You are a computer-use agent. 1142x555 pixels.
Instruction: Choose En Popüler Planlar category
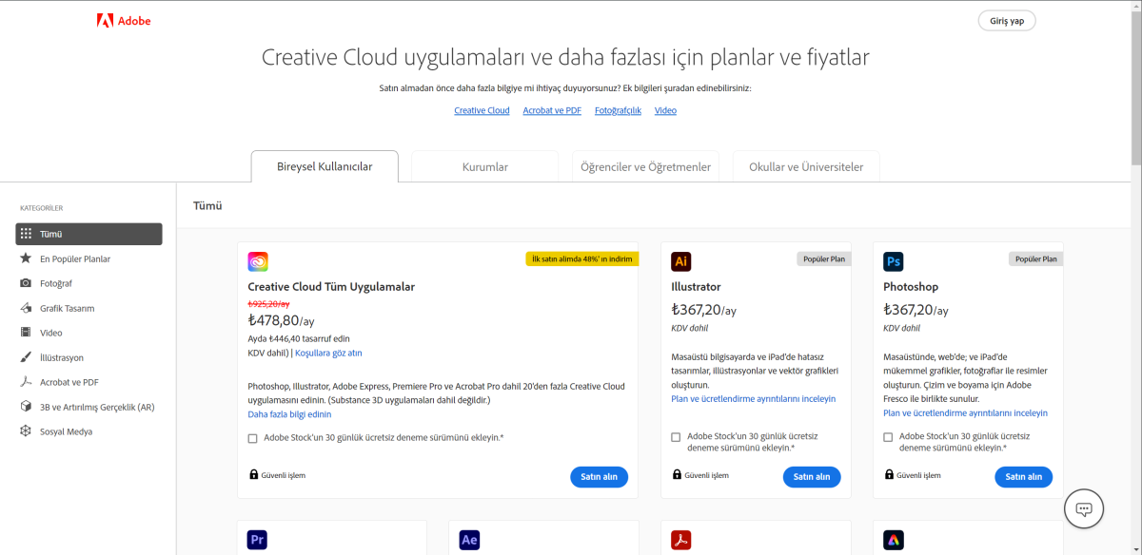75,258
